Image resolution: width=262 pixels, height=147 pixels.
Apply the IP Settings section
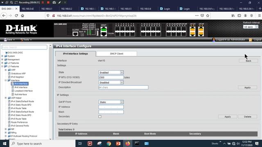click(x=228, y=117)
